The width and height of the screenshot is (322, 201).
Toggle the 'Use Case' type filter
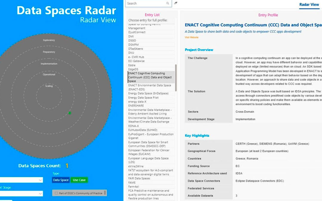79,180
